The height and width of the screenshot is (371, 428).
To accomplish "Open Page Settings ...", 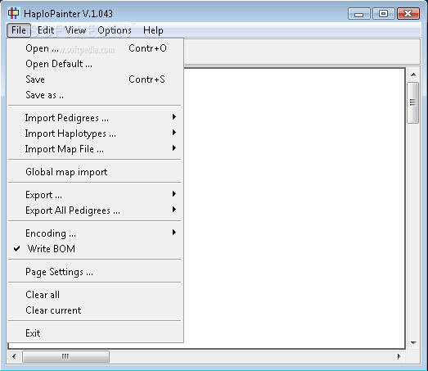I will [96, 272].
